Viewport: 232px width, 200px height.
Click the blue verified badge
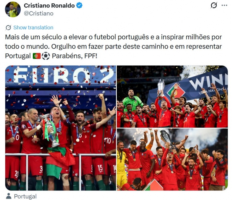(x=79, y=6)
